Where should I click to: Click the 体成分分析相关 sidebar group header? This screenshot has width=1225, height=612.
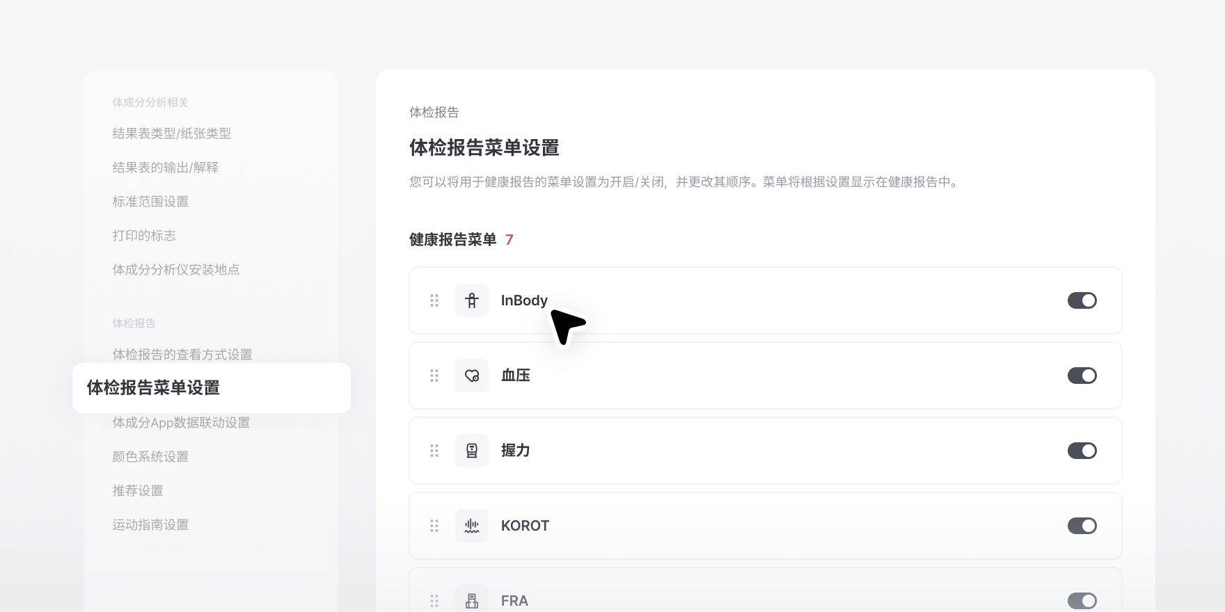(150, 102)
